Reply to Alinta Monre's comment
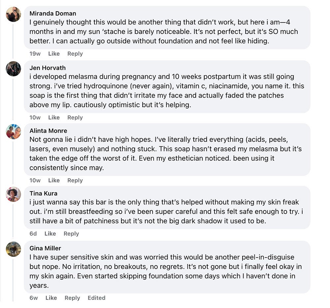 pyautogui.click(x=75, y=180)
